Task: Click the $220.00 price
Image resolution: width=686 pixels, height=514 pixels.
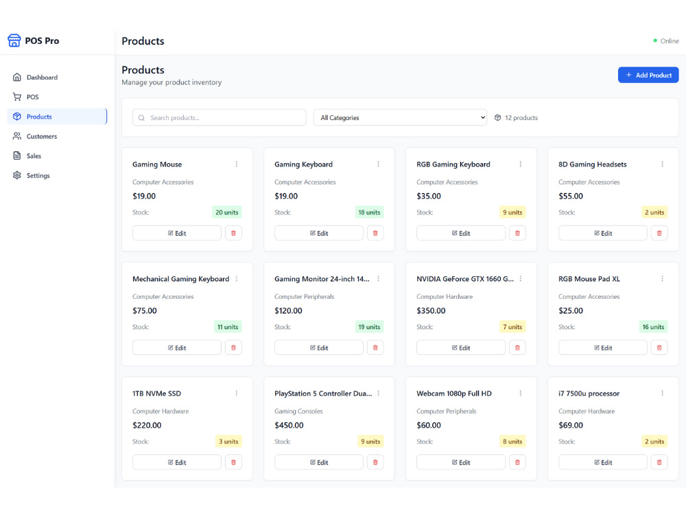Action: (x=147, y=426)
